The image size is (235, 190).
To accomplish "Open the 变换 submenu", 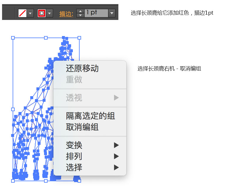I will pos(90,145).
